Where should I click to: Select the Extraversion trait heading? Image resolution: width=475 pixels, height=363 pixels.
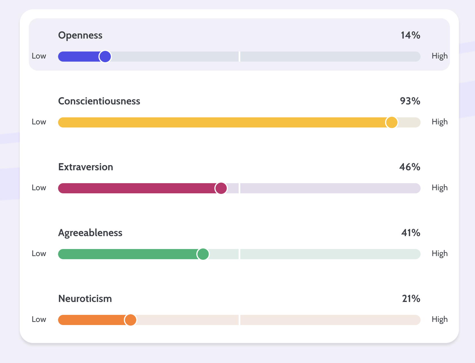[85, 167]
